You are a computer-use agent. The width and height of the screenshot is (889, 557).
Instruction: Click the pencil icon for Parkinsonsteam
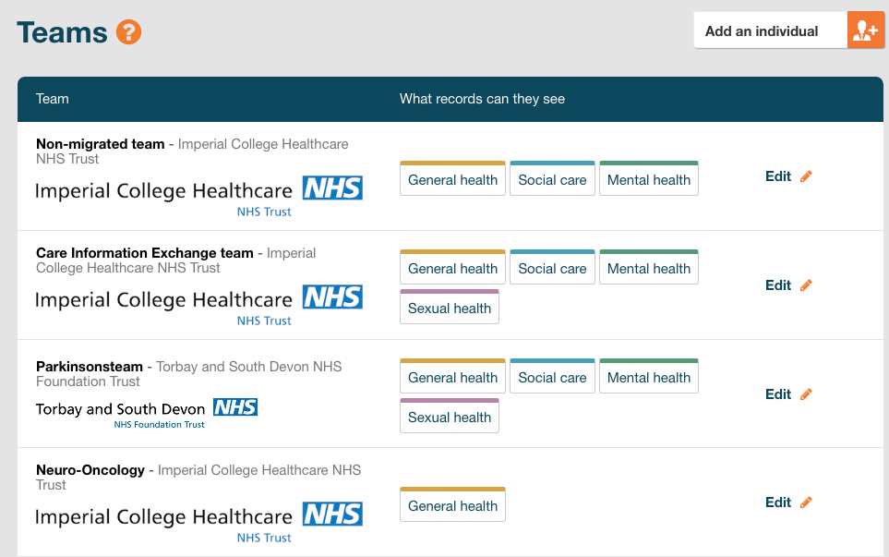click(x=806, y=394)
